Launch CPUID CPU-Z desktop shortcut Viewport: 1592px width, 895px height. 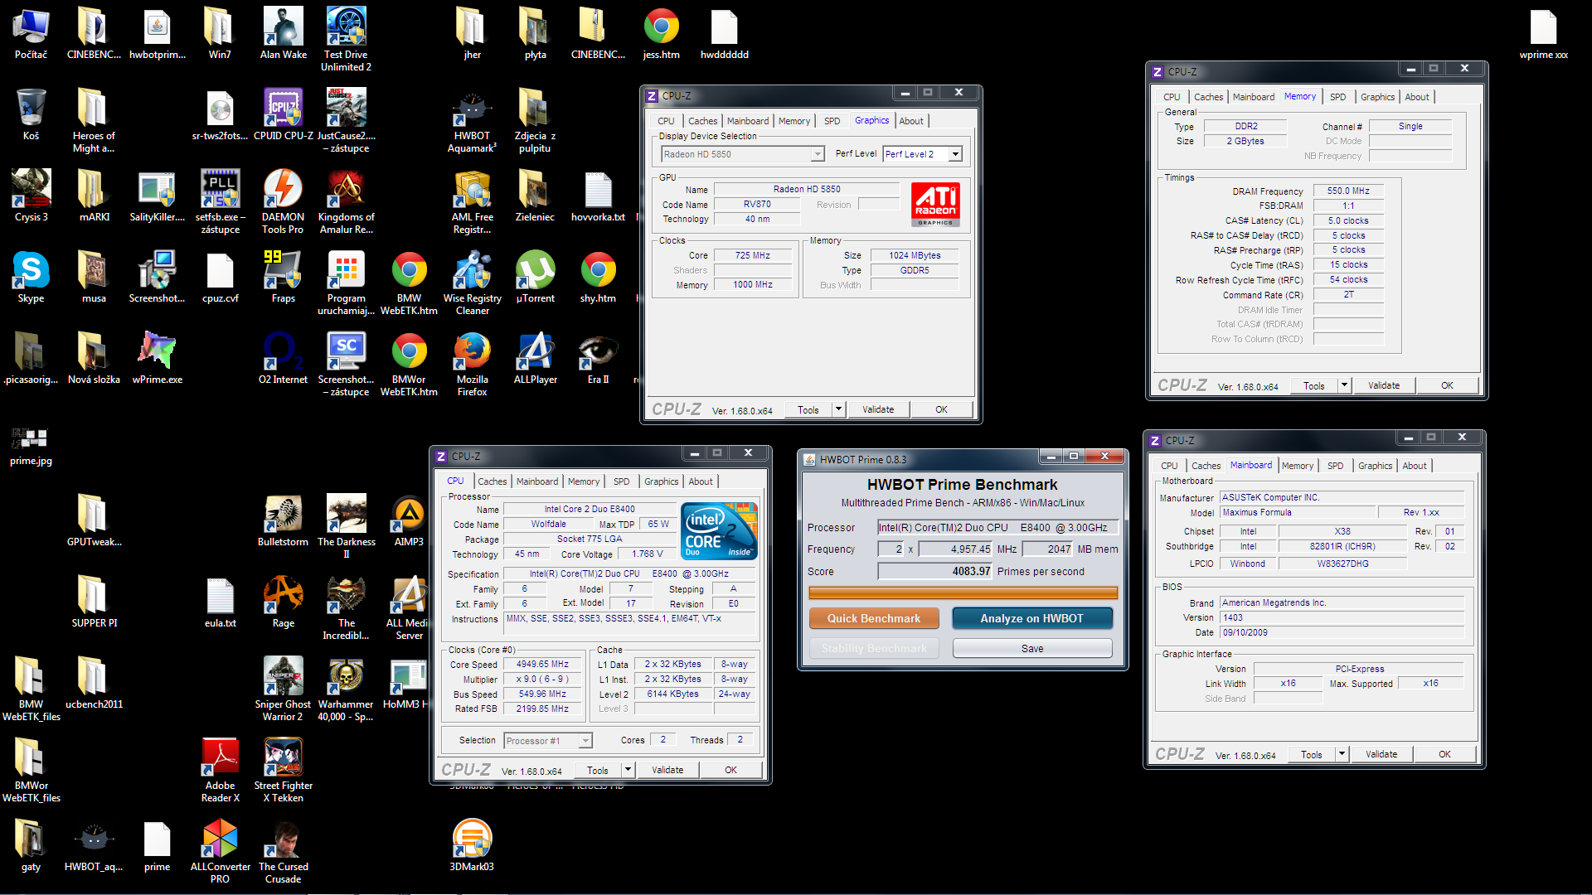(x=283, y=114)
